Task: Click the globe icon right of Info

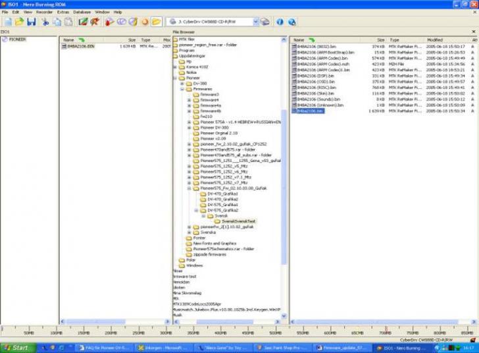Action: 291,22
